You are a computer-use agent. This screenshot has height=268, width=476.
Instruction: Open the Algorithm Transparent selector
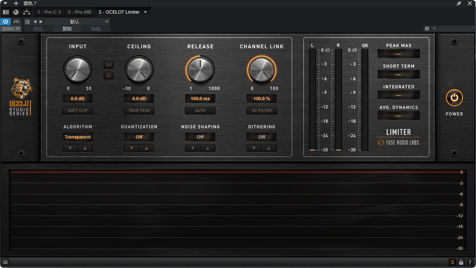click(78, 137)
